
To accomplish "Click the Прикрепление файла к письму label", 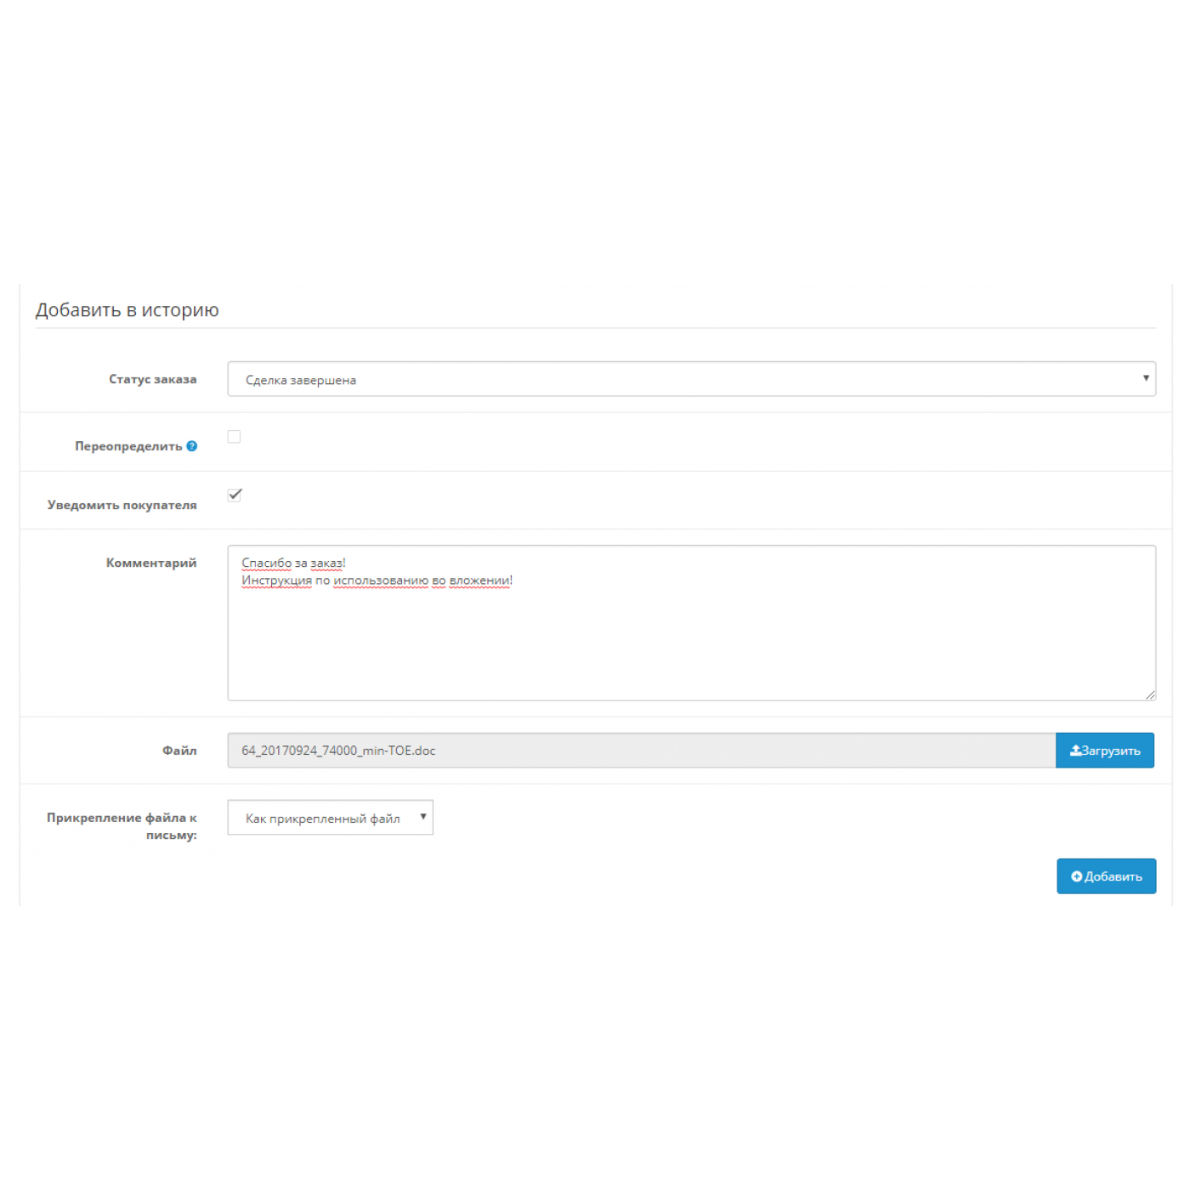I will tap(122, 825).
